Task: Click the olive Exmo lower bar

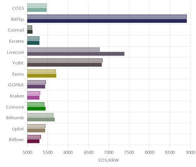Action: 42,75
